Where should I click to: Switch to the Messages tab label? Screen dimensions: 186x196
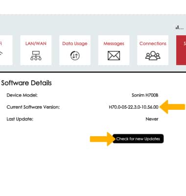tap(114, 44)
